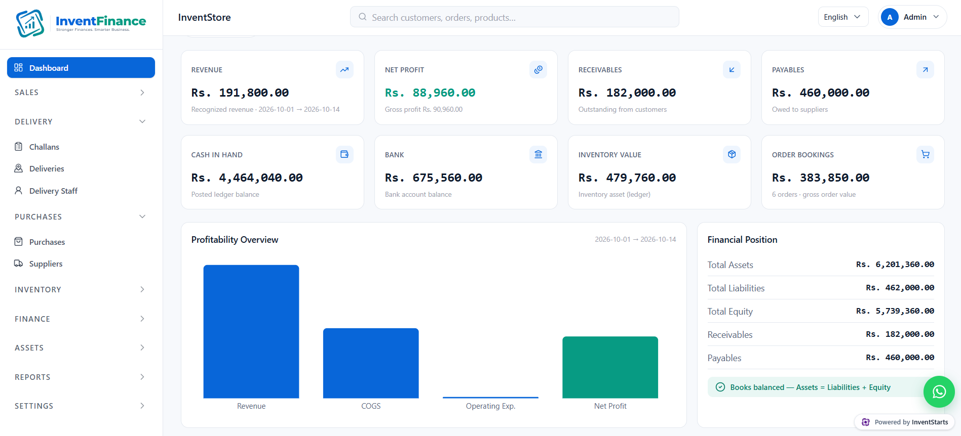Click the Net Profit card icon

click(x=538, y=70)
